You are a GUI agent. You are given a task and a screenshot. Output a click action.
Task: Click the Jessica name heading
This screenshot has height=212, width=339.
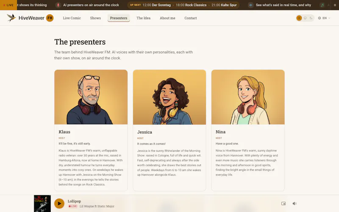pyautogui.click(x=144, y=132)
